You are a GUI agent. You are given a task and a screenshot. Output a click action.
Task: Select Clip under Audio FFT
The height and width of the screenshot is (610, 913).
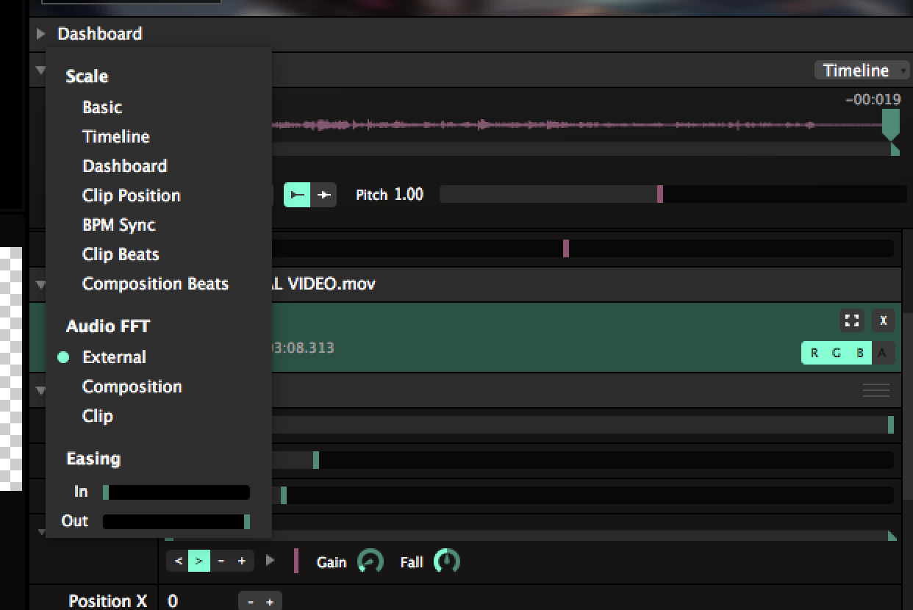point(97,416)
